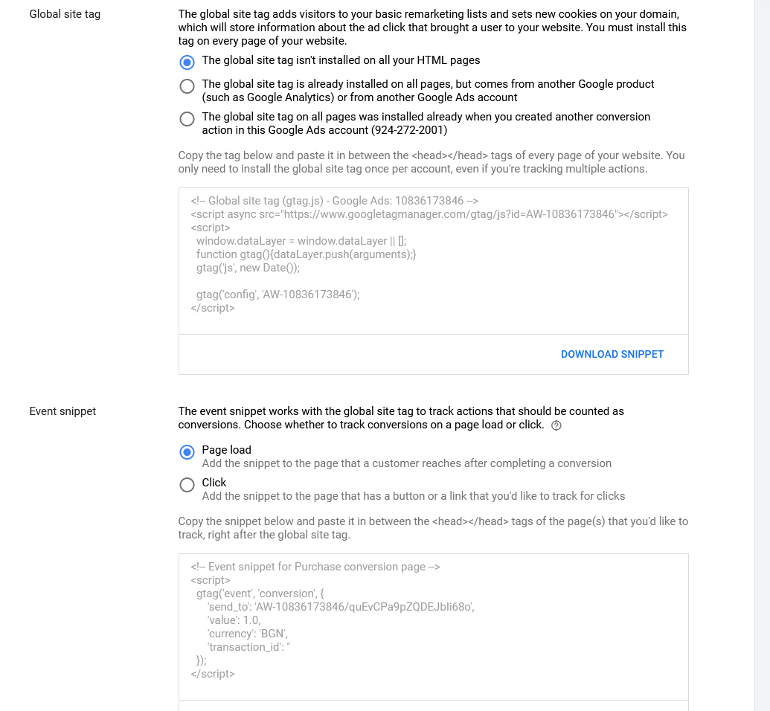Click the 'value': 1.0 line
Image resolution: width=770 pixels, height=711 pixels.
pyautogui.click(x=234, y=621)
